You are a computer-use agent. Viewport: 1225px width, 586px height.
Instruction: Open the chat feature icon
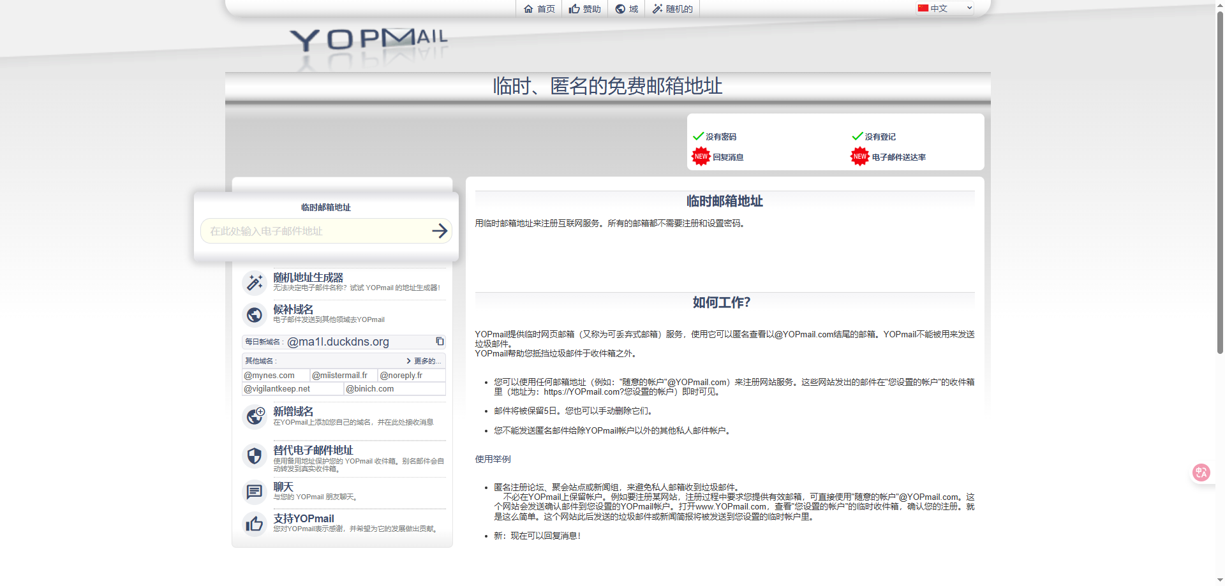click(x=255, y=492)
